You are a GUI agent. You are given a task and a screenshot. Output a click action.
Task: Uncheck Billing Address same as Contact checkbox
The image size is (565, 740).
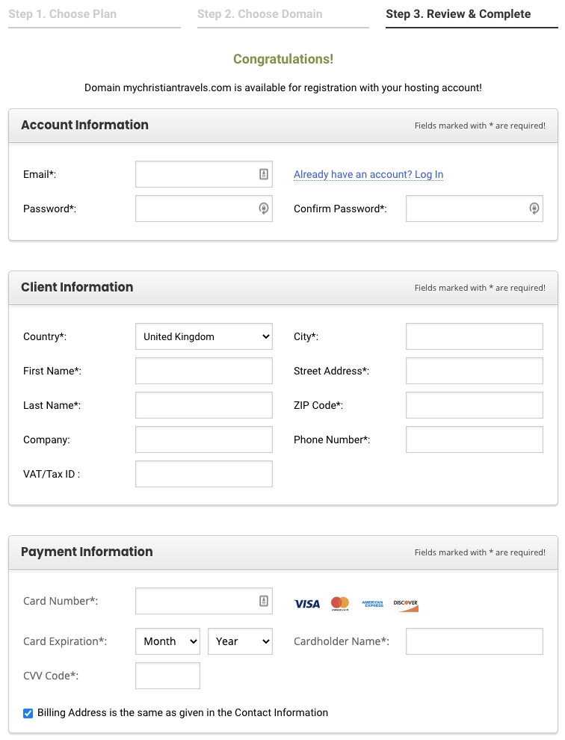[28, 712]
